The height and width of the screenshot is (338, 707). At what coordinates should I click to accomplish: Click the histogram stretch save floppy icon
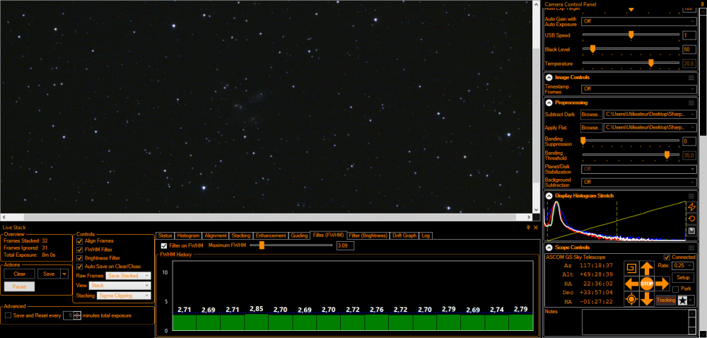click(691, 231)
